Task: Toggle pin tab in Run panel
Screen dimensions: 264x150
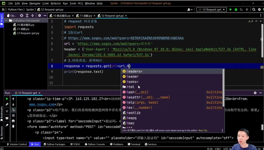Action: pyautogui.click(x=7, y=125)
